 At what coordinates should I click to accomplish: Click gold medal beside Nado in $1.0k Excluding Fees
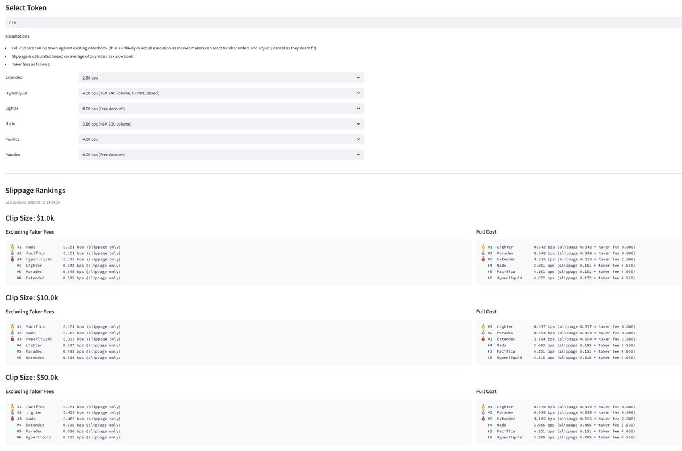pyautogui.click(x=12, y=247)
